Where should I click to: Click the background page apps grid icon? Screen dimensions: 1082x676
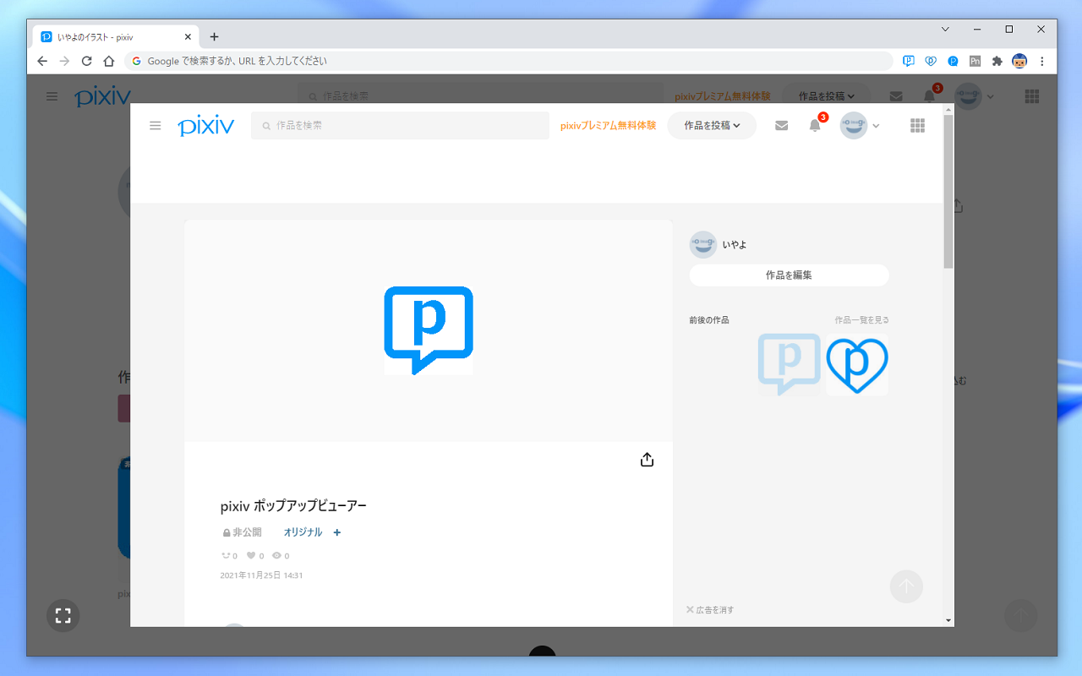click(1031, 96)
